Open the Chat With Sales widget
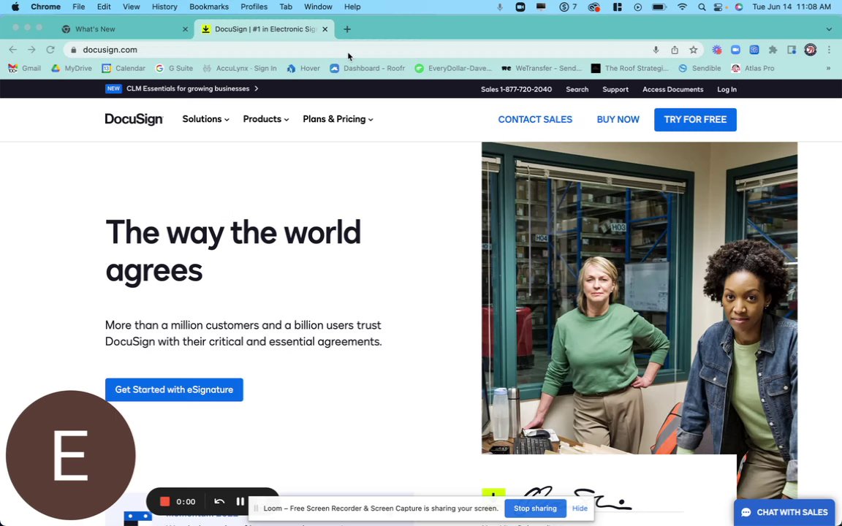The image size is (842, 526). pos(784,512)
